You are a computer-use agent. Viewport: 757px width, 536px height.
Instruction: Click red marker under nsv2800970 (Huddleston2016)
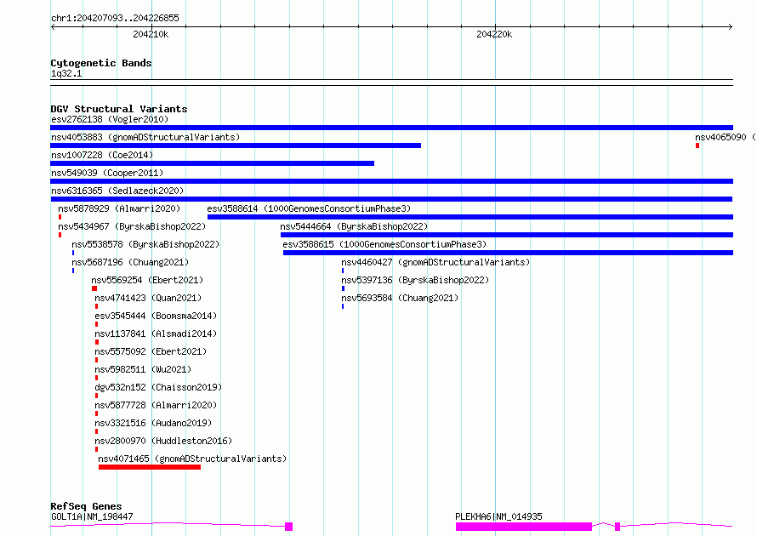tap(97, 449)
